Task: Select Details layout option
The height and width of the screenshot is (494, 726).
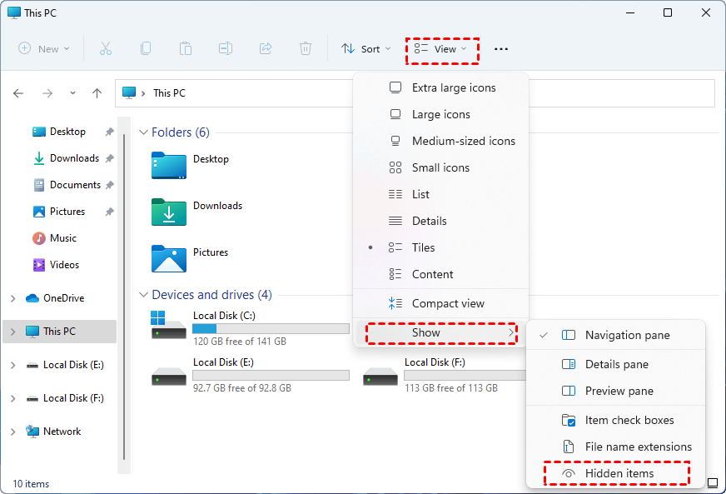Action: tap(440, 221)
